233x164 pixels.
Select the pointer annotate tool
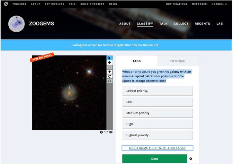(x=110, y=58)
